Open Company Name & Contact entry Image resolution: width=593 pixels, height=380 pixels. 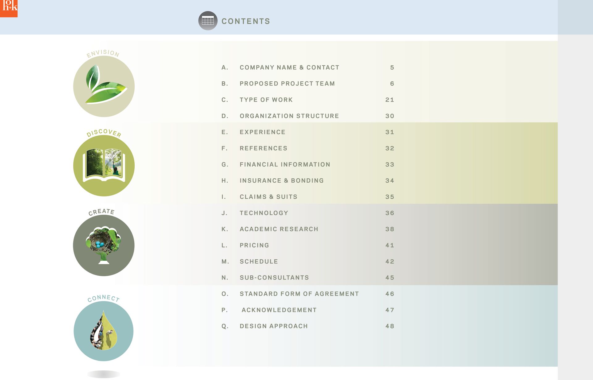coord(289,68)
